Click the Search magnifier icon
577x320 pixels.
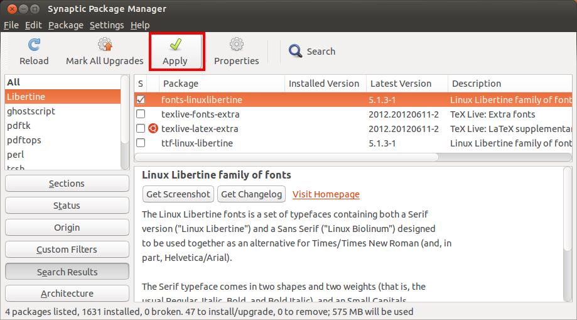[x=295, y=52]
